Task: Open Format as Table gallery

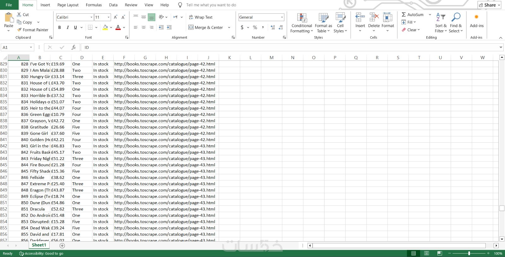Action: tap(324, 23)
